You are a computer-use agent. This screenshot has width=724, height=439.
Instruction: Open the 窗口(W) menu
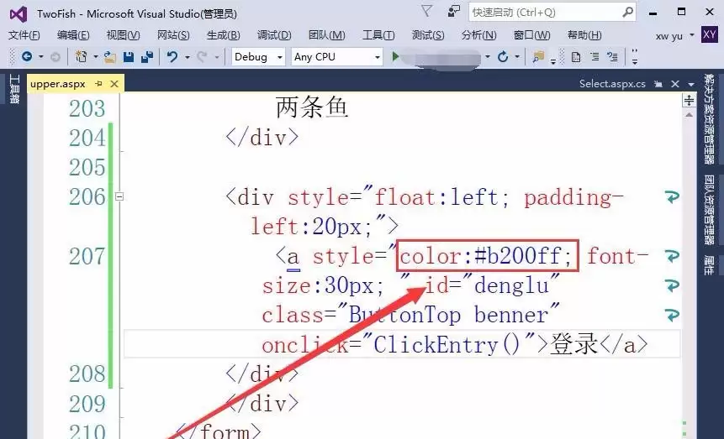coord(532,35)
